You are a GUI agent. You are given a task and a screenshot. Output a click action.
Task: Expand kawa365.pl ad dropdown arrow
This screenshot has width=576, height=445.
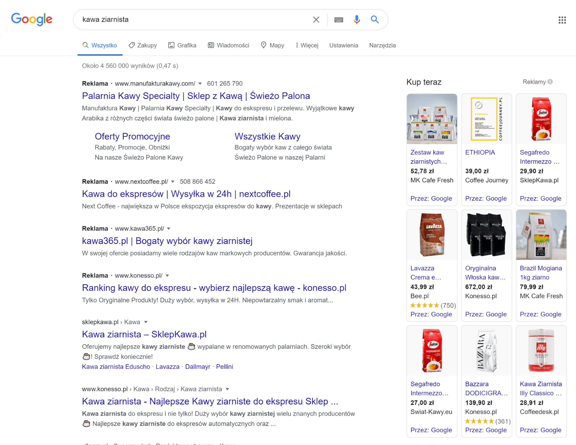[x=169, y=229]
